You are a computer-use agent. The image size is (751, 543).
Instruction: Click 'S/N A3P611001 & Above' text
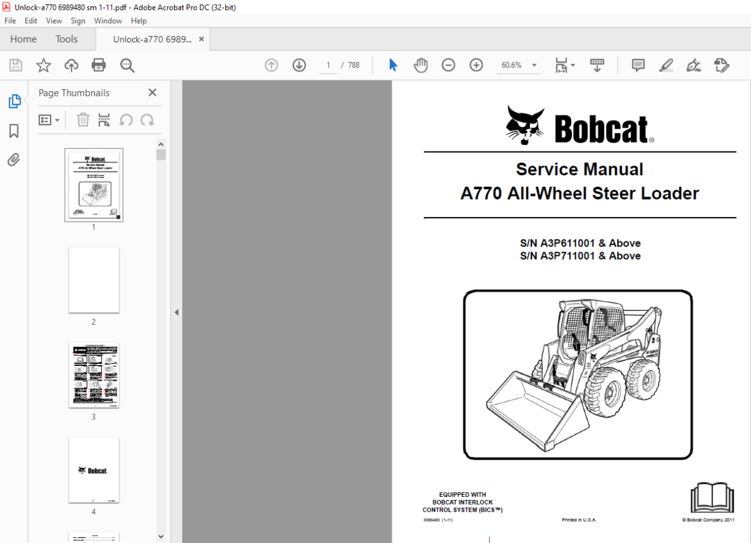580,243
